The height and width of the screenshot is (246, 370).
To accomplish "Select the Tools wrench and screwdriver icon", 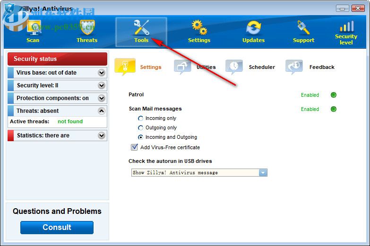I will 141,27.
